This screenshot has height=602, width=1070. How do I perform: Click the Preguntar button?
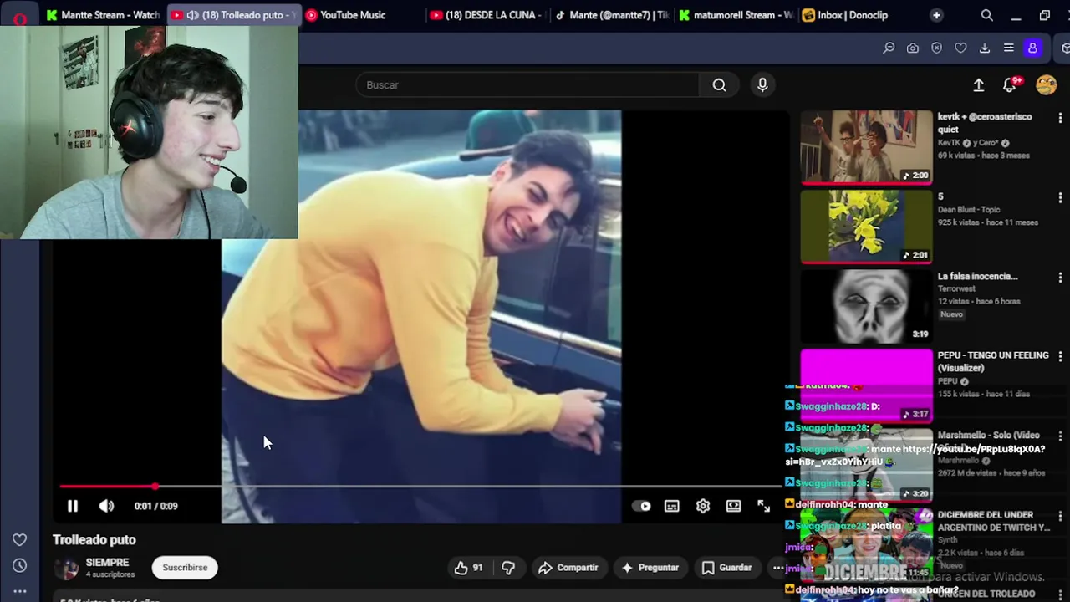click(x=650, y=568)
